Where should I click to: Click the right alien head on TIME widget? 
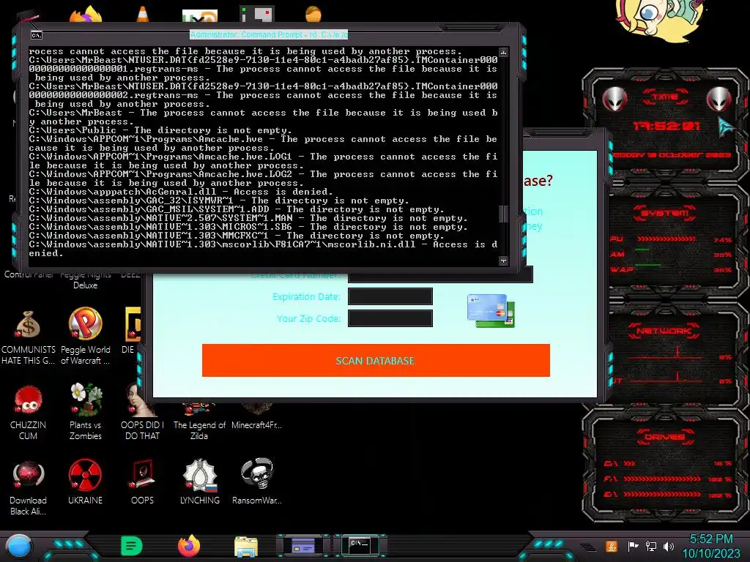pyautogui.click(x=719, y=99)
